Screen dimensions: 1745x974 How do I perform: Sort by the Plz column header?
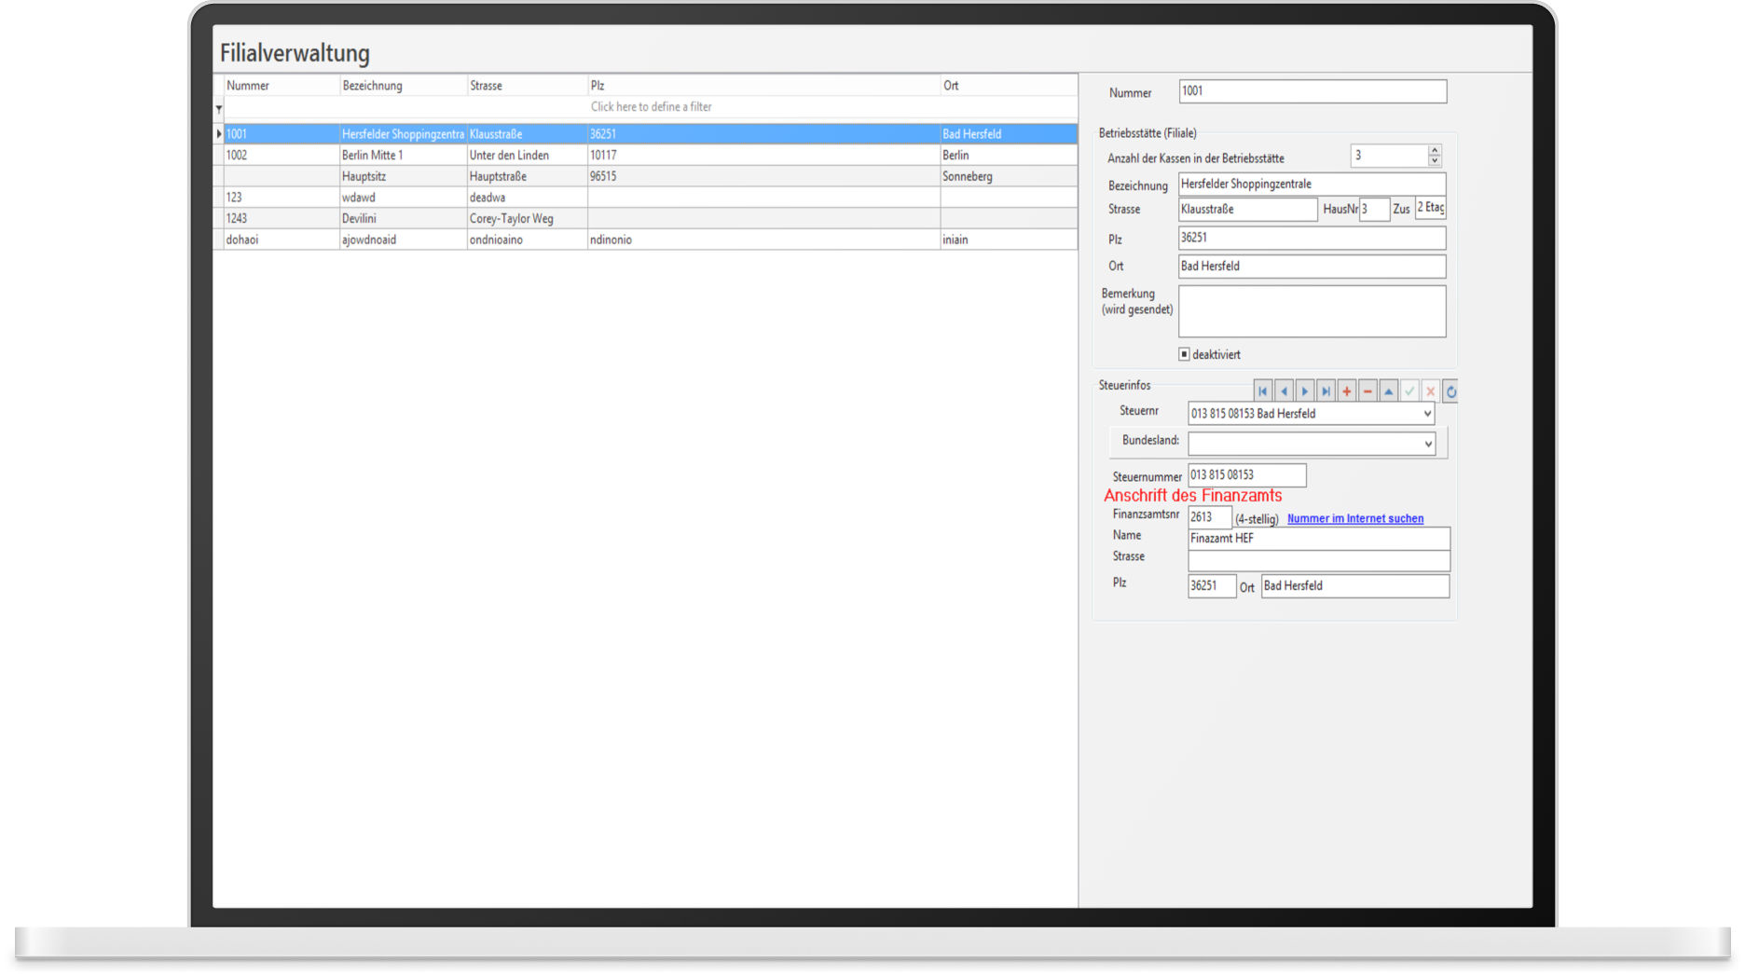pyautogui.click(x=763, y=86)
